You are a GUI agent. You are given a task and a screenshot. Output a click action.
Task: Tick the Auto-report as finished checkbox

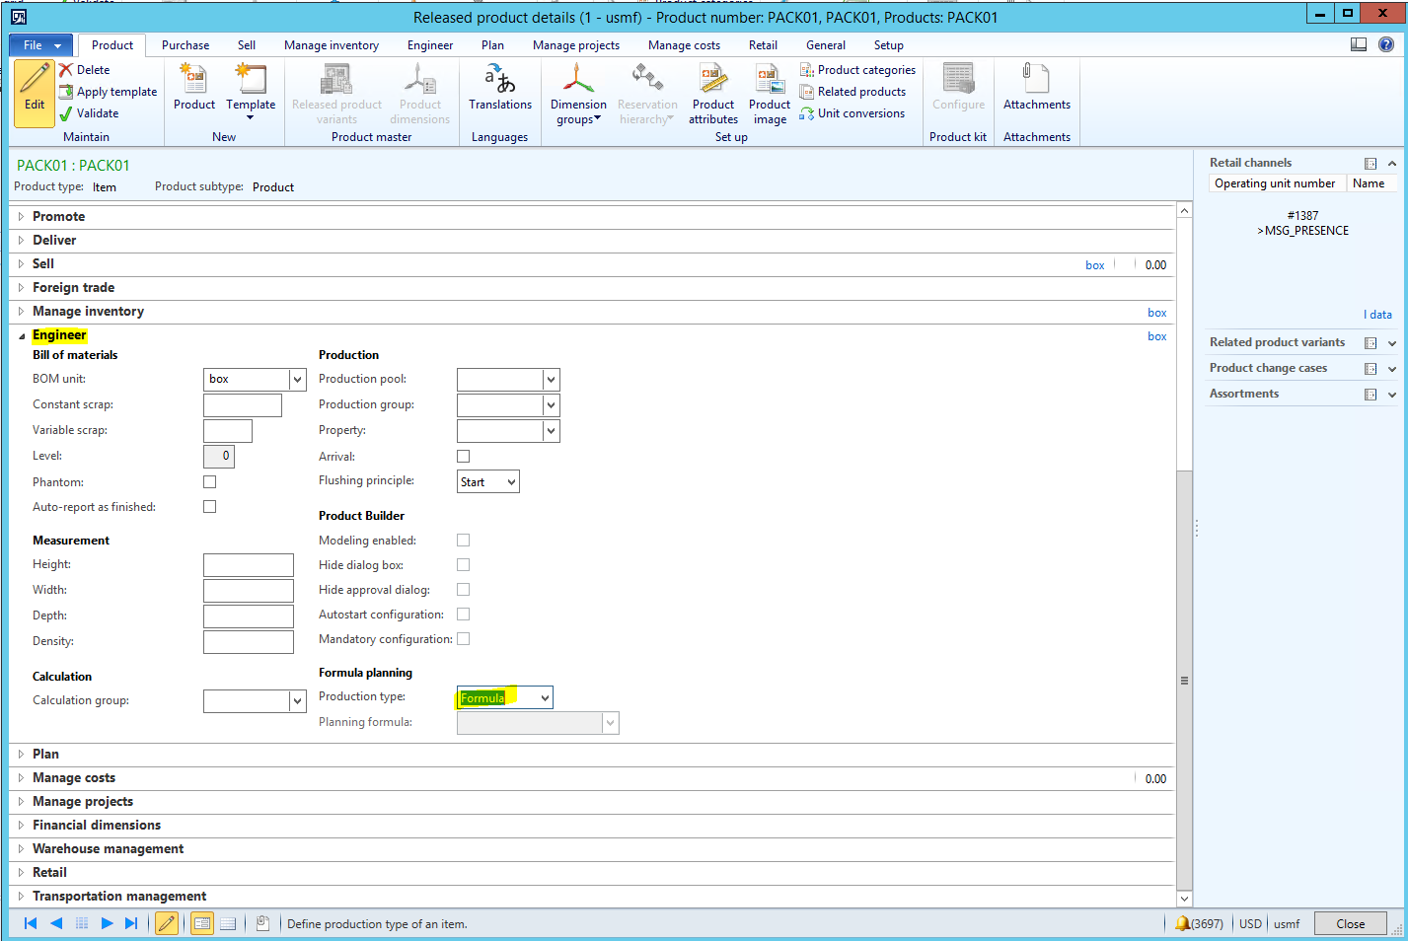209,507
